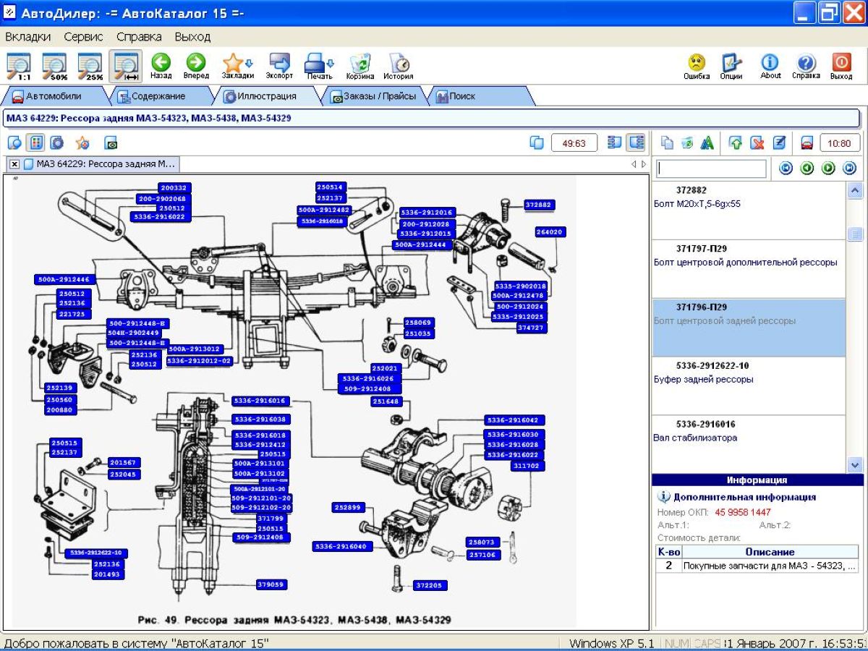
Task: Open the Сервис menu
Action: (83, 36)
